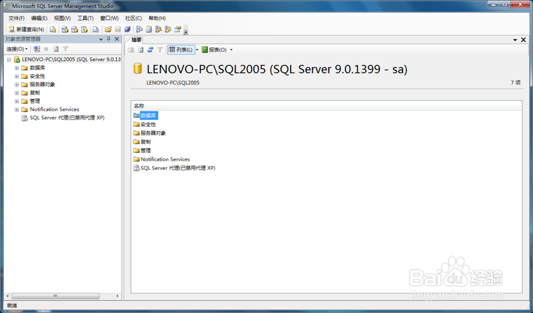This screenshot has width=533, height=313.
Task: Switch to the 摘要 tab
Action: pyautogui.click(x=136, y=40)
